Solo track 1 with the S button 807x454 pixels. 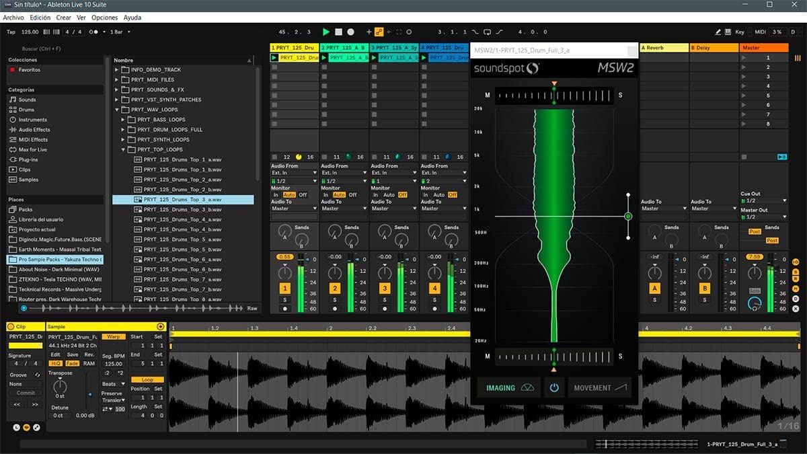click(x=284, y=300)
